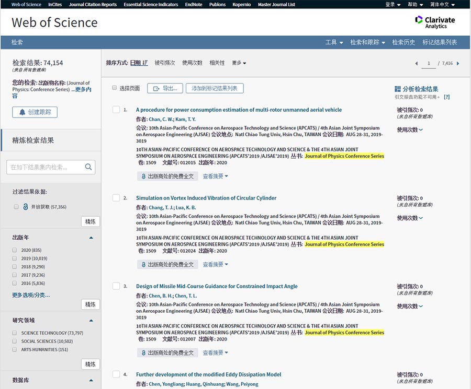Open the 简体中文 language dropdown
471x389 pixels.
pos(442,5)
